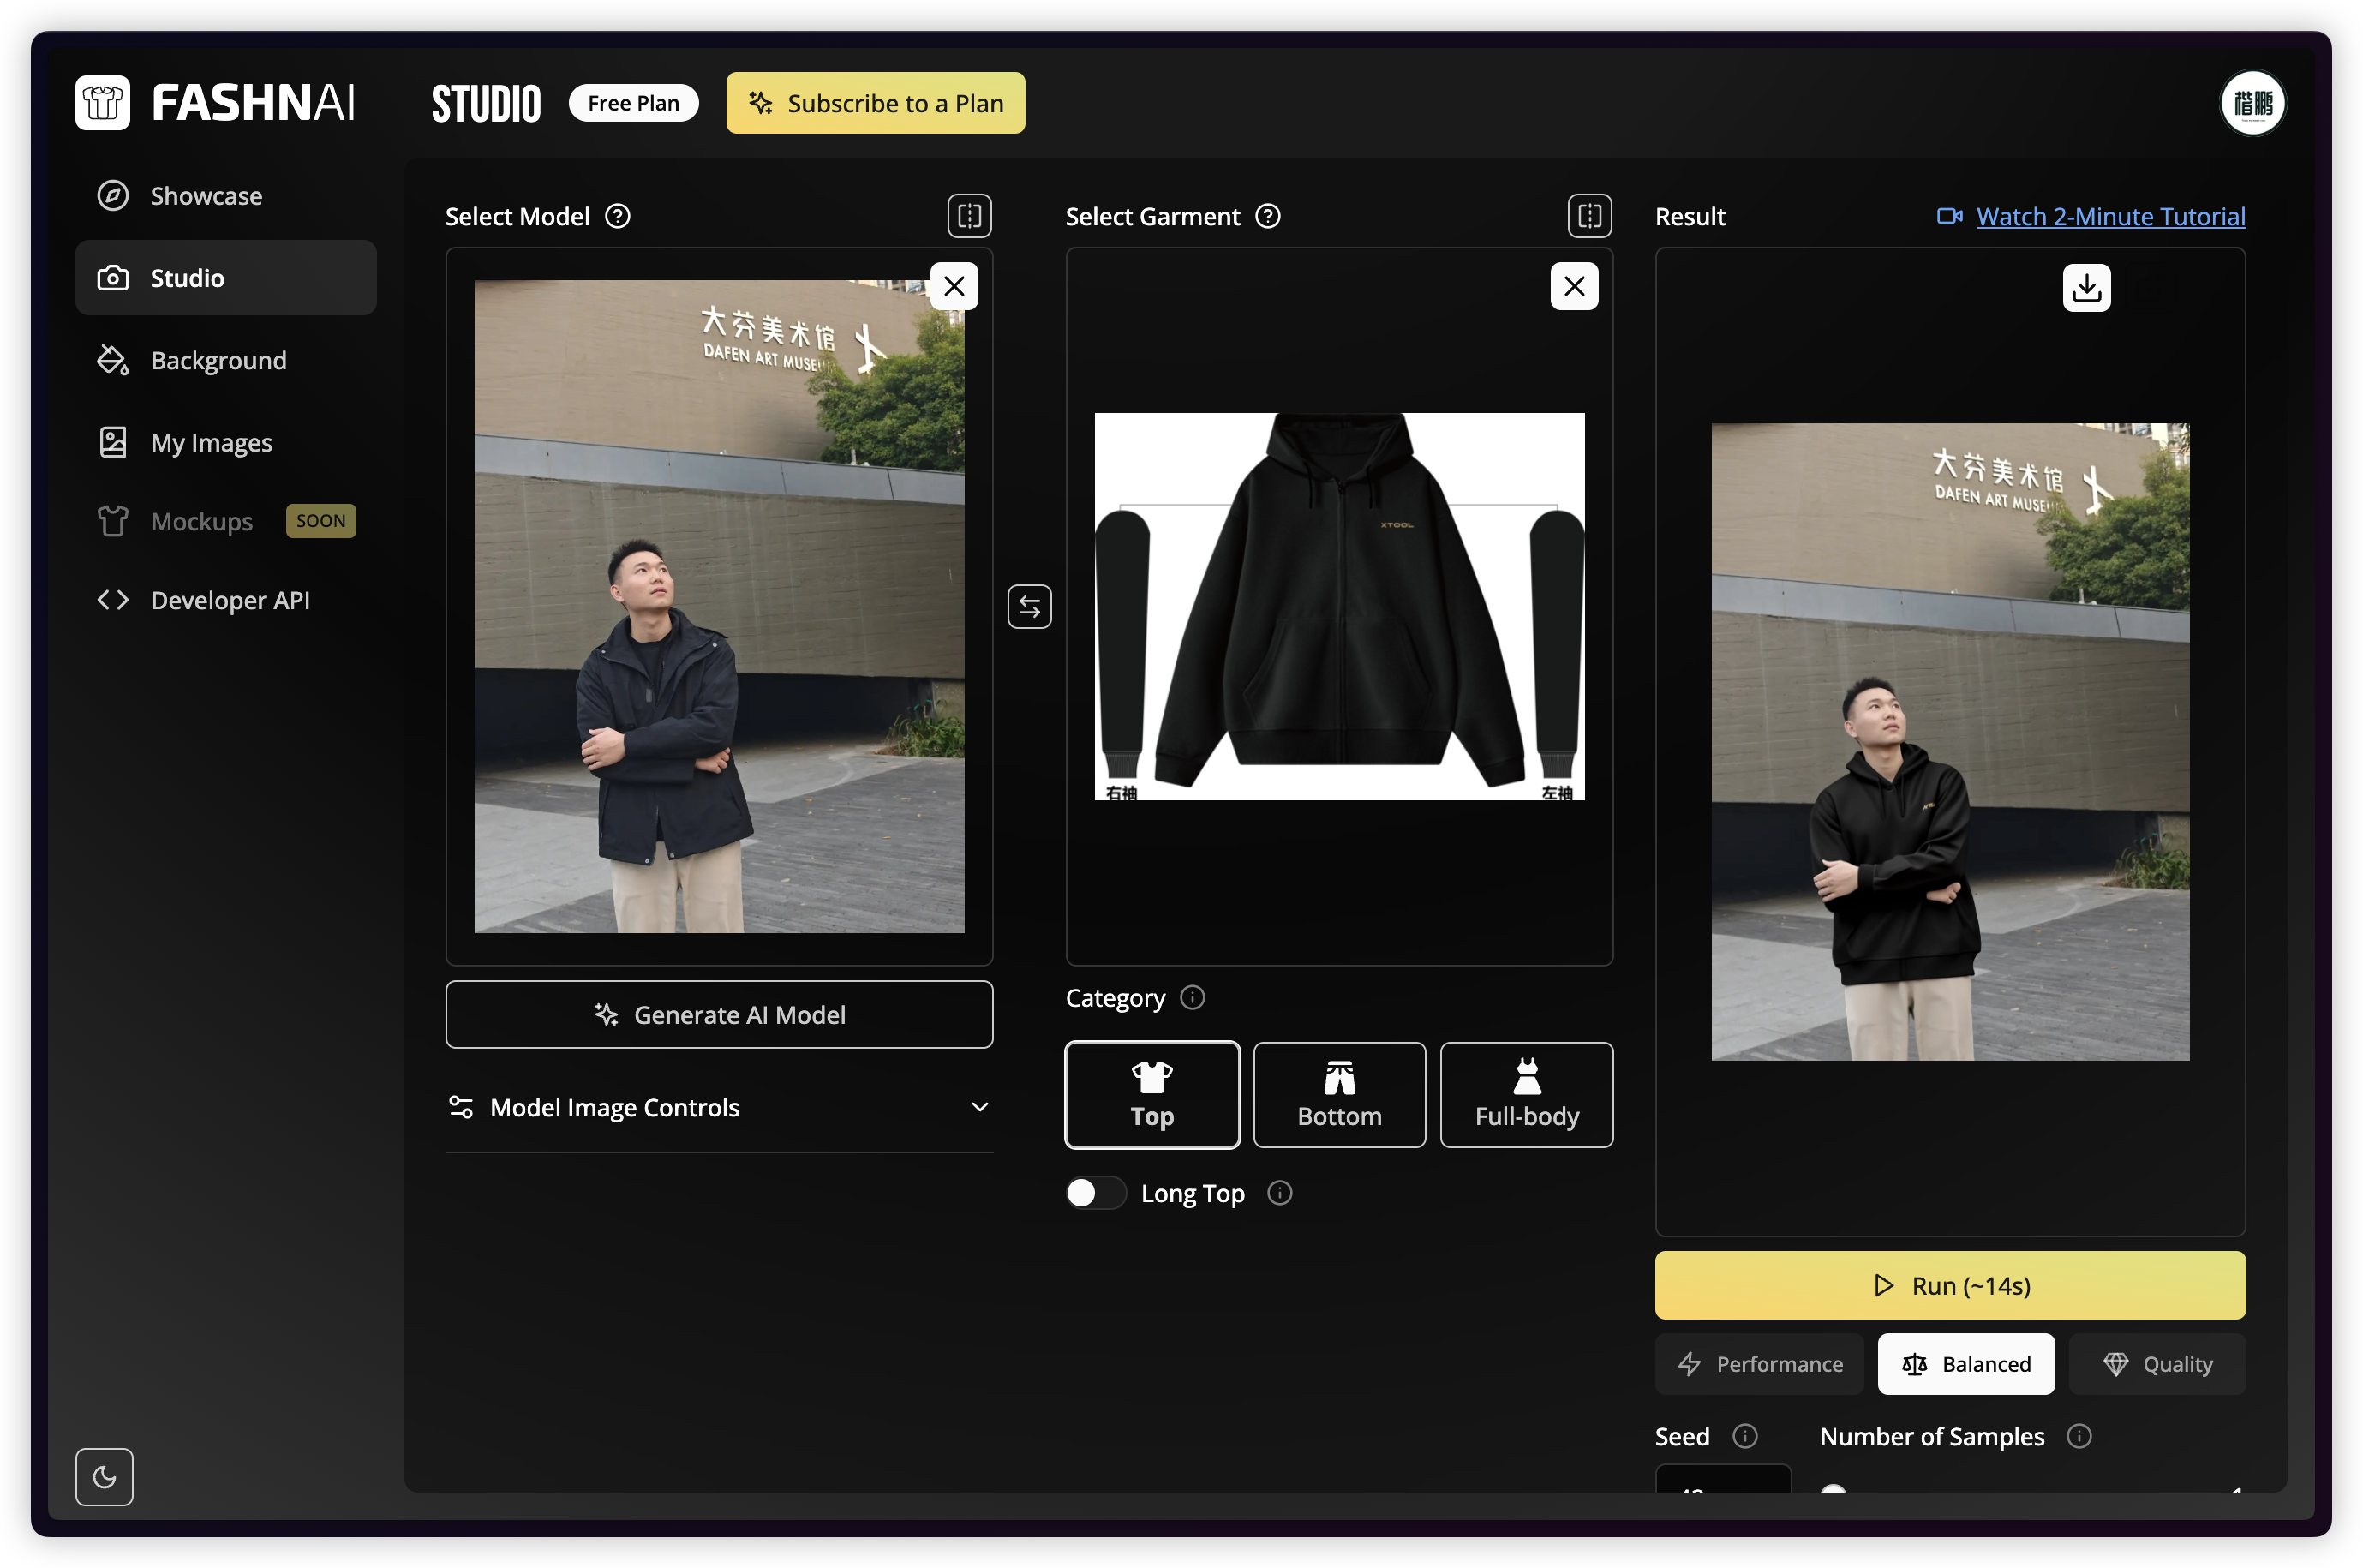The image size is (2363, 1568).
Task: Click the Run (~14s) button
Action: (1949, 1285)
